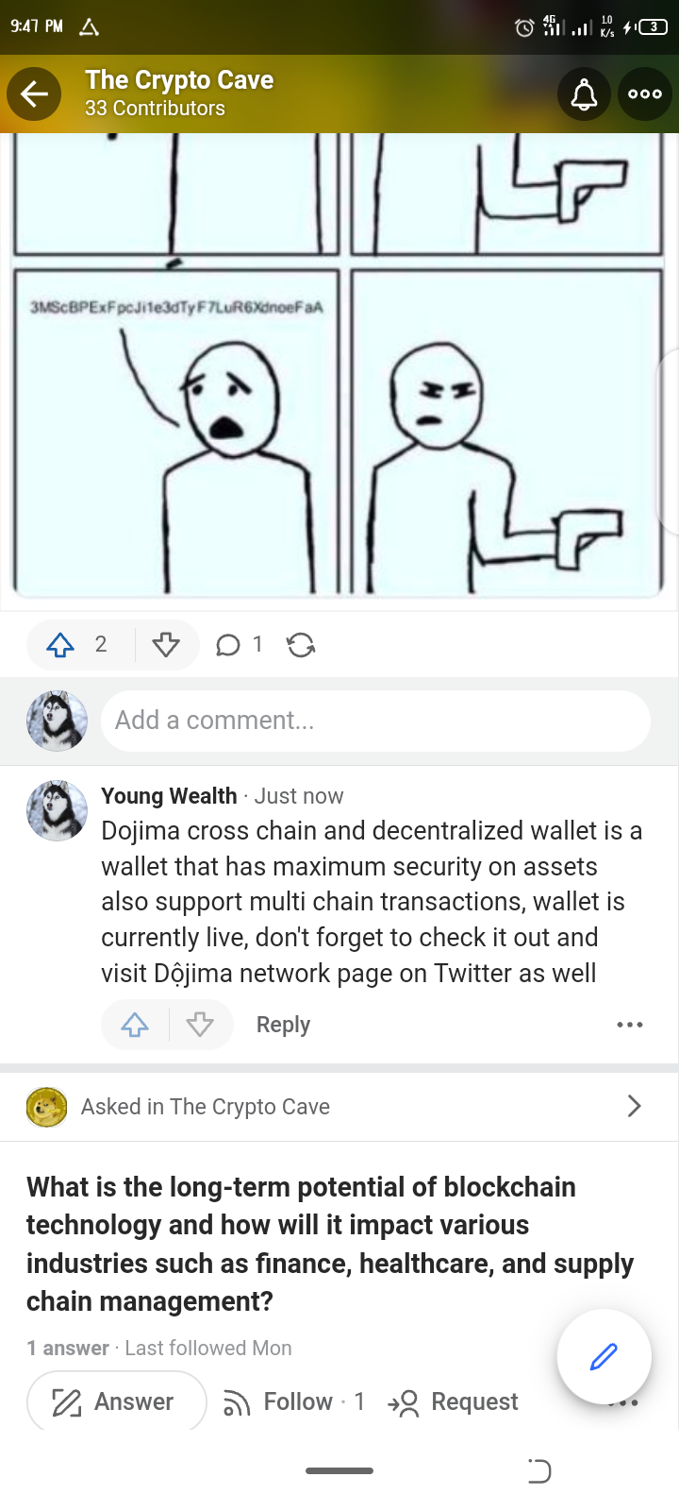This screenshot has width=679, height=1511.
Task: Tap the Add a comment field
Action: (375, 721)
